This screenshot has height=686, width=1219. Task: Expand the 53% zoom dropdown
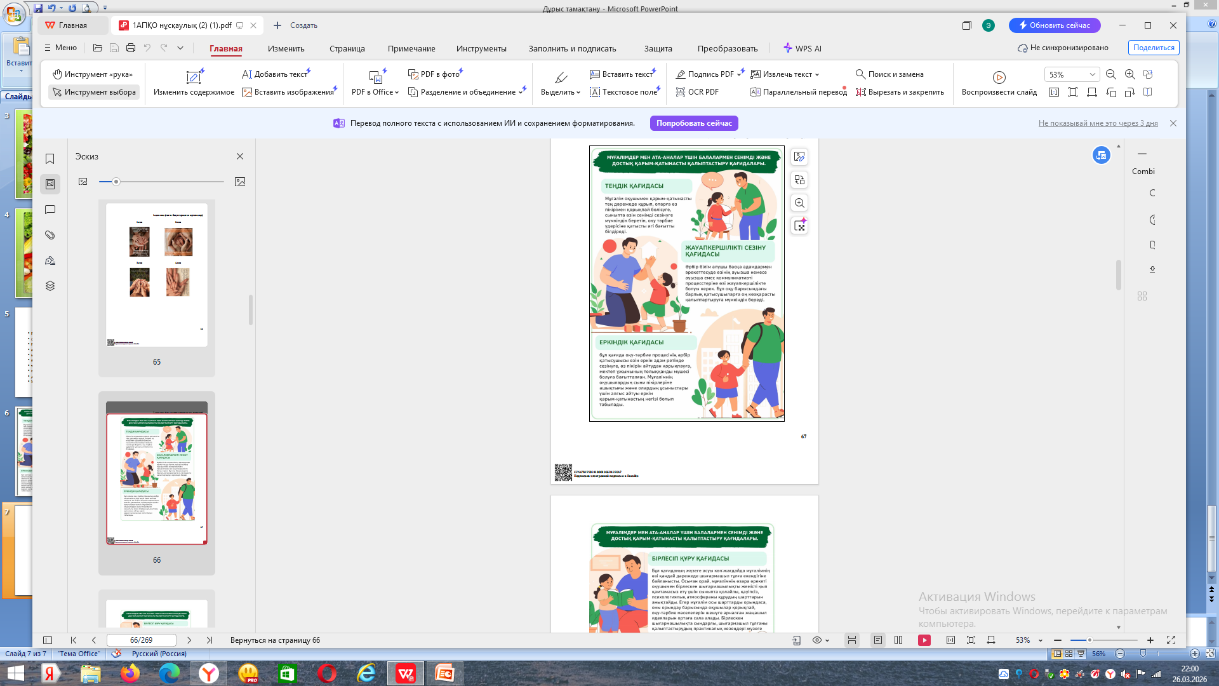point(1092,74)
